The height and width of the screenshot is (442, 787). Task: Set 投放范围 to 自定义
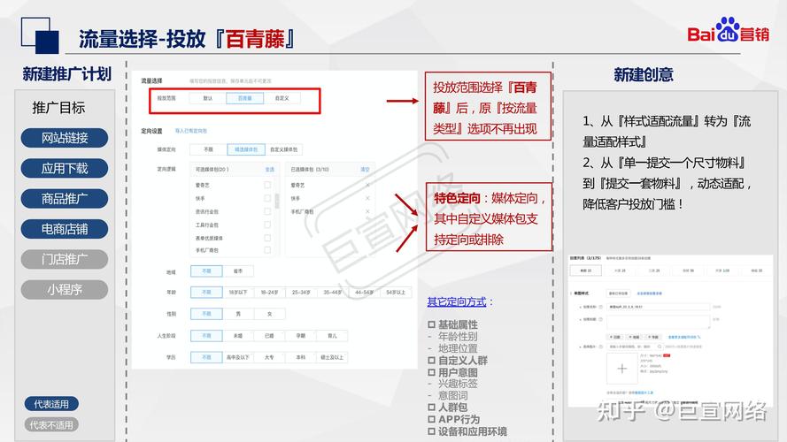pyautogui.click(x=282, y=98)
